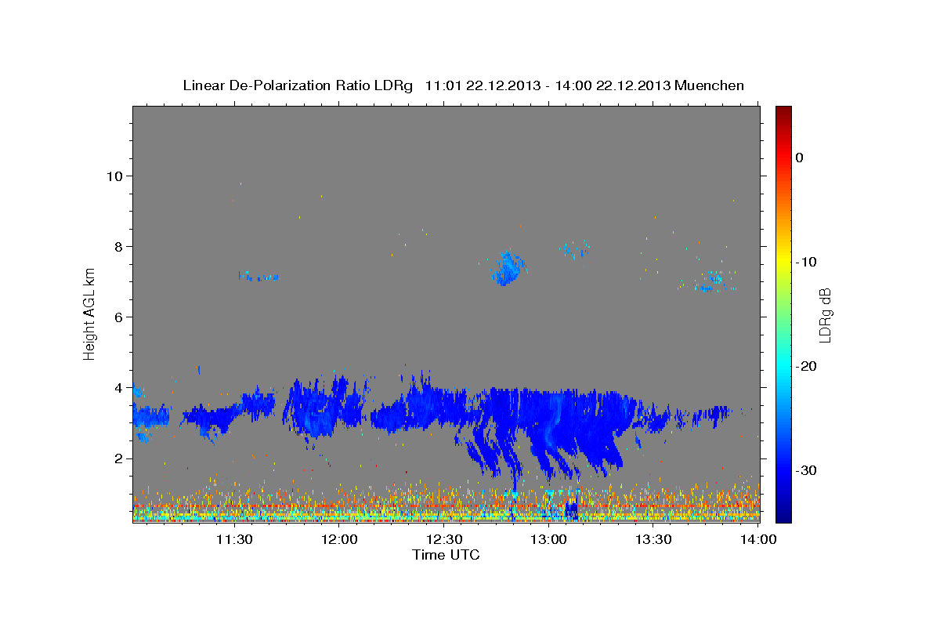Click the 'LDRg dB' colorbar label
The width and height of the screenshot is (940, 627).
point(825,316)
